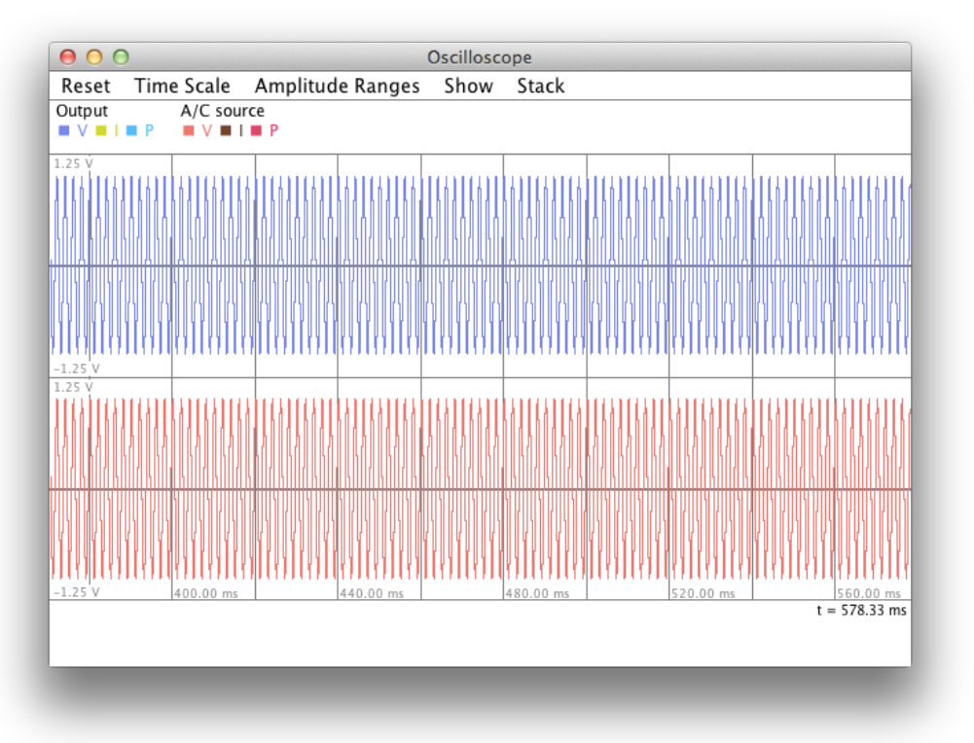This screenshot has width=974, height=743.
Task: Click the -1.25 V label on red plot
Action: pos(77,592)
